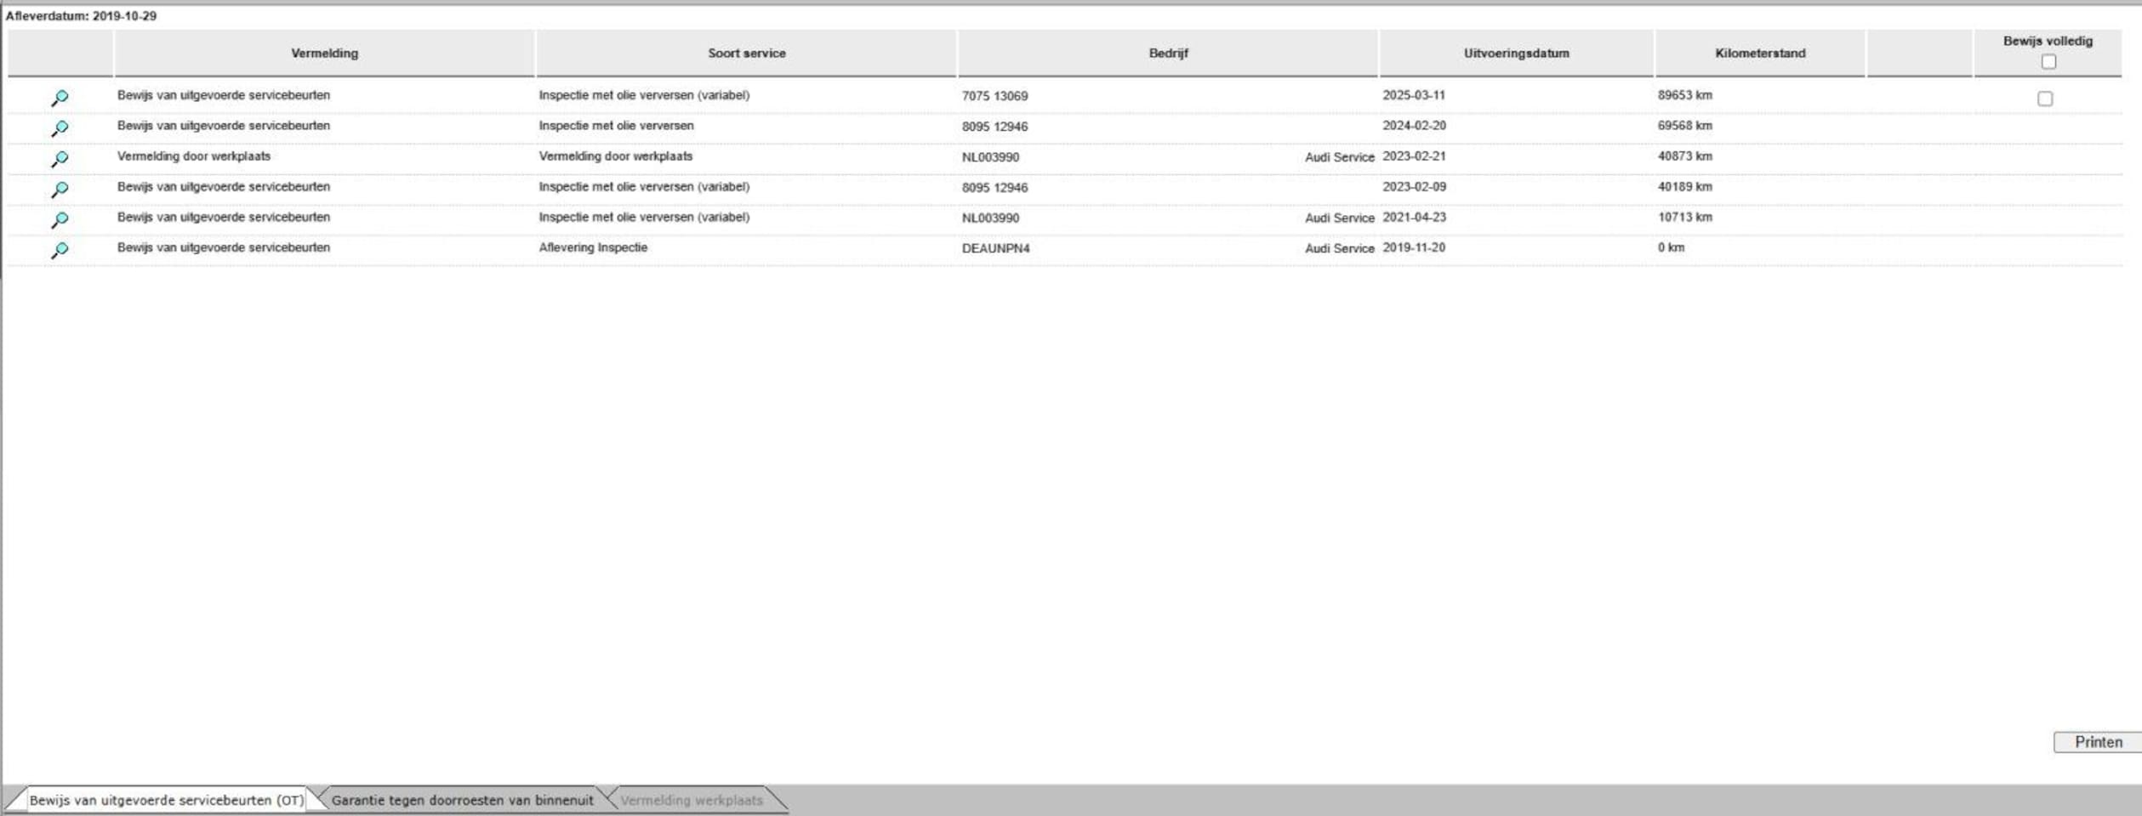Click magnifier icon for the 2024-02-20 inspection
This screenshot has width=2142, height=816.
coord(60,128)
